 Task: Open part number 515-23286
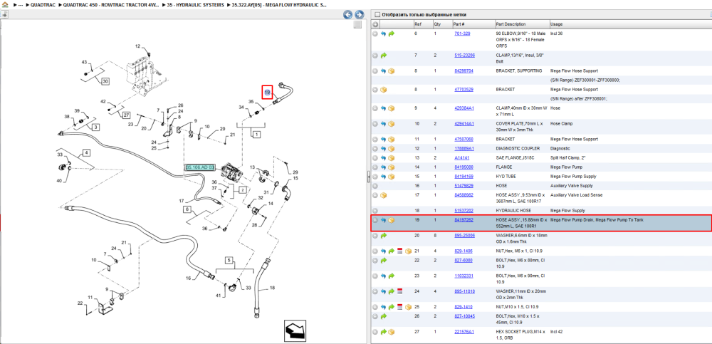click(464, 56)
